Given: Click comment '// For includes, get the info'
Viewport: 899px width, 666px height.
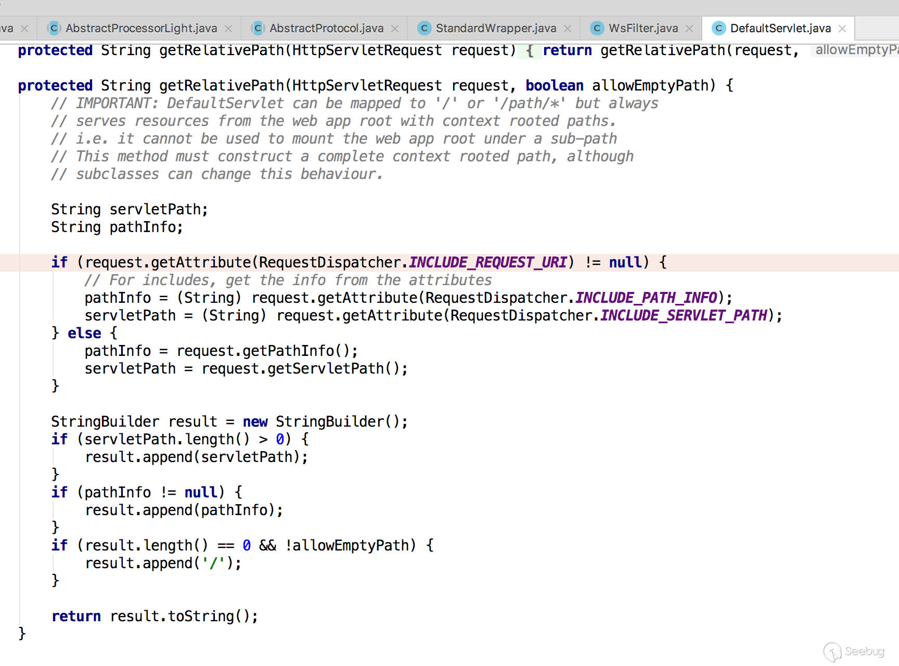Looking at the screenshot, I should tap(288, 280).
